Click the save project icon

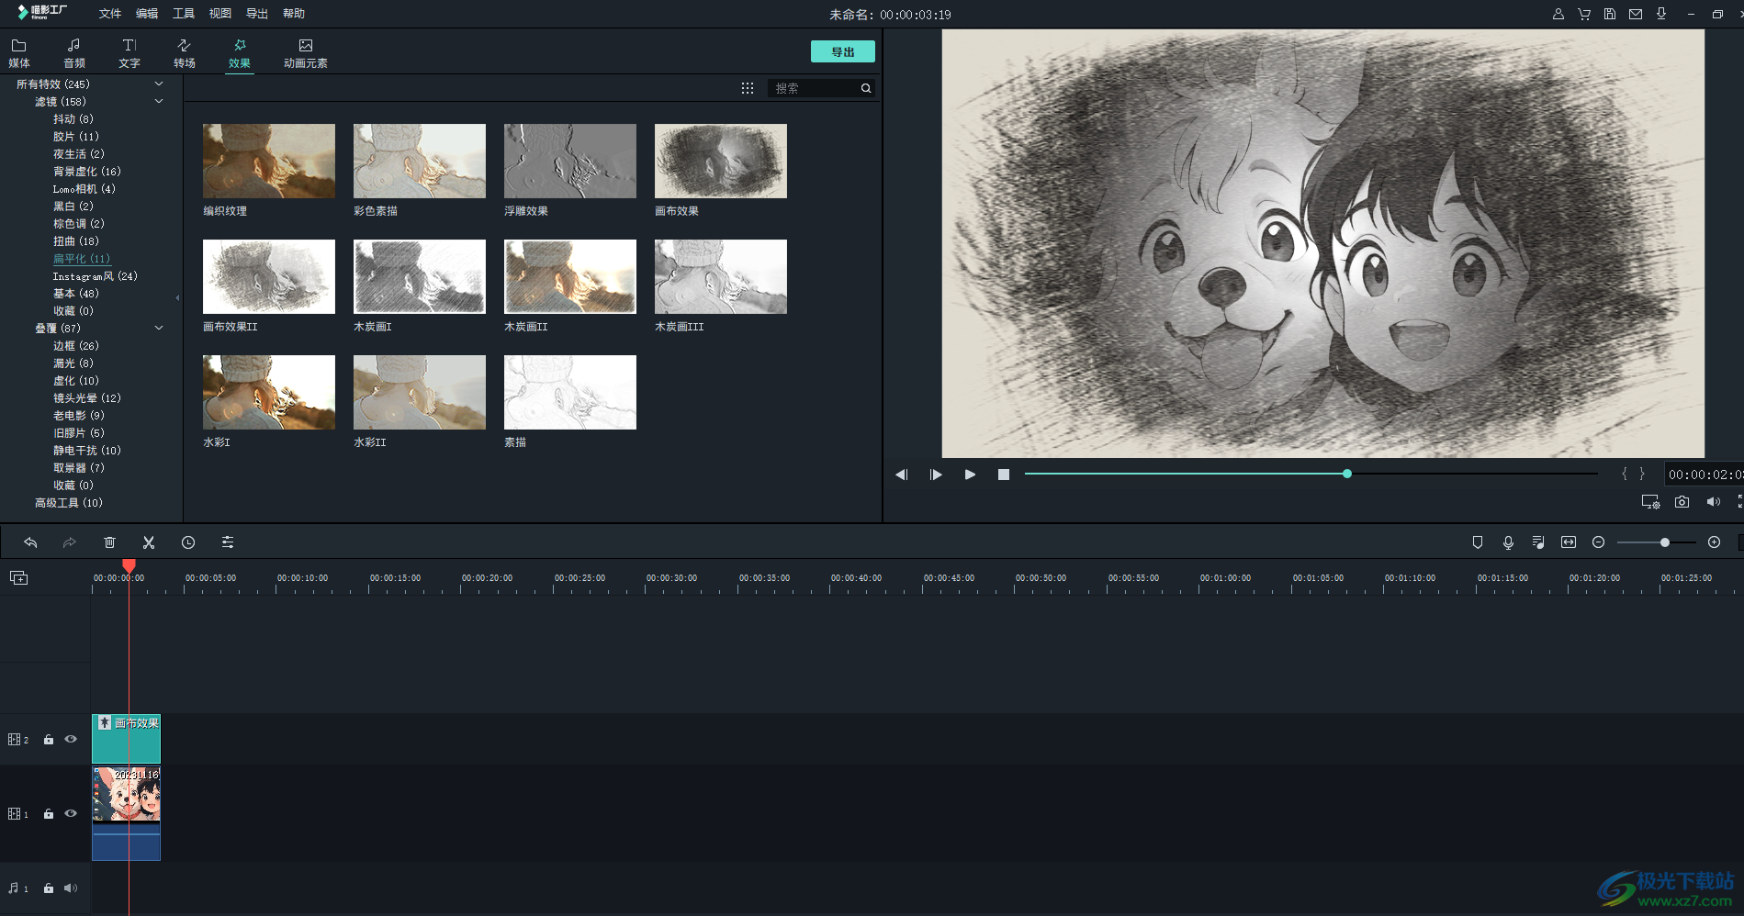coord(1610,14)
